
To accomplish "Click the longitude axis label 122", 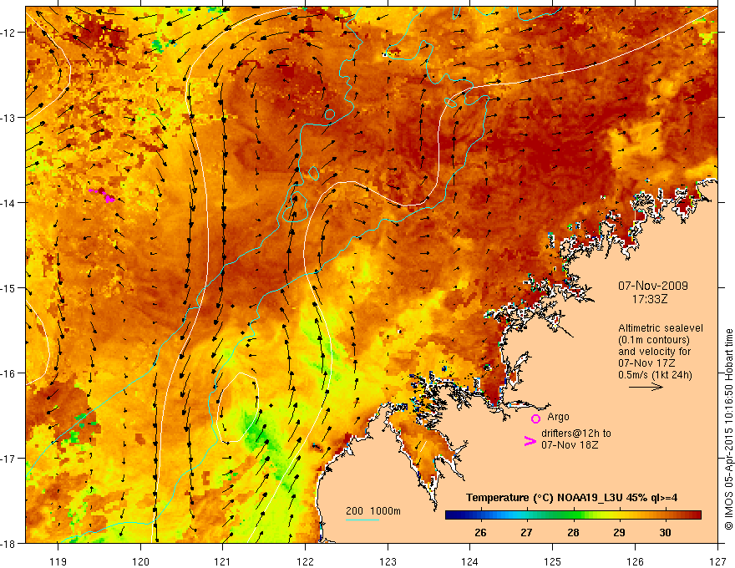I will click(305, 561).
